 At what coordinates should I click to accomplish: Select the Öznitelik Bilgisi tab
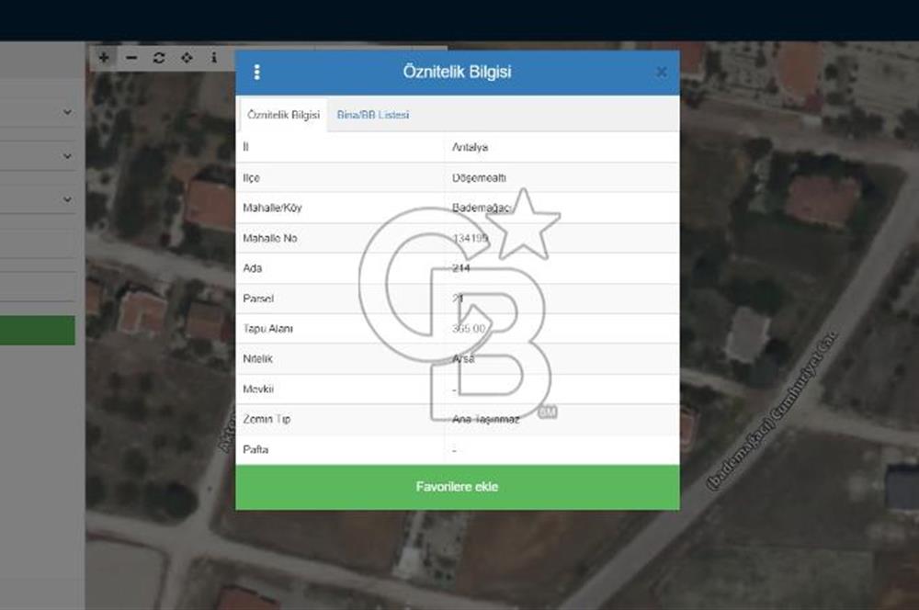click(283, 115)
